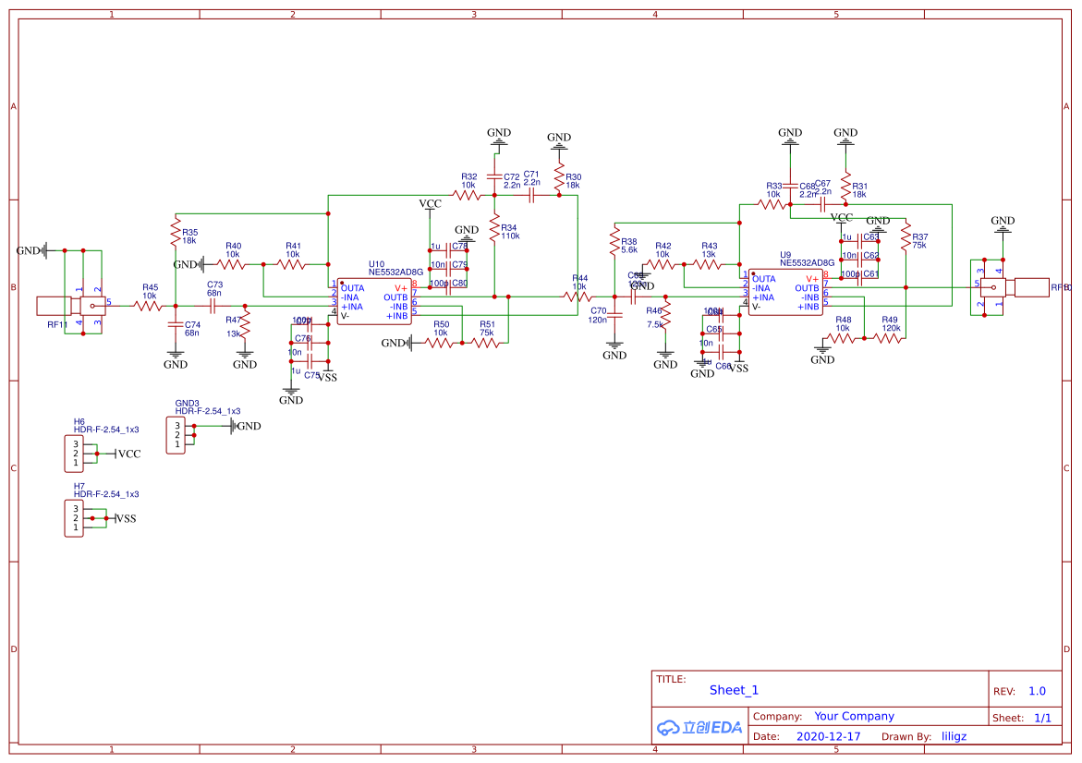Click the R48 10k resistor symbol

(841, 338)
